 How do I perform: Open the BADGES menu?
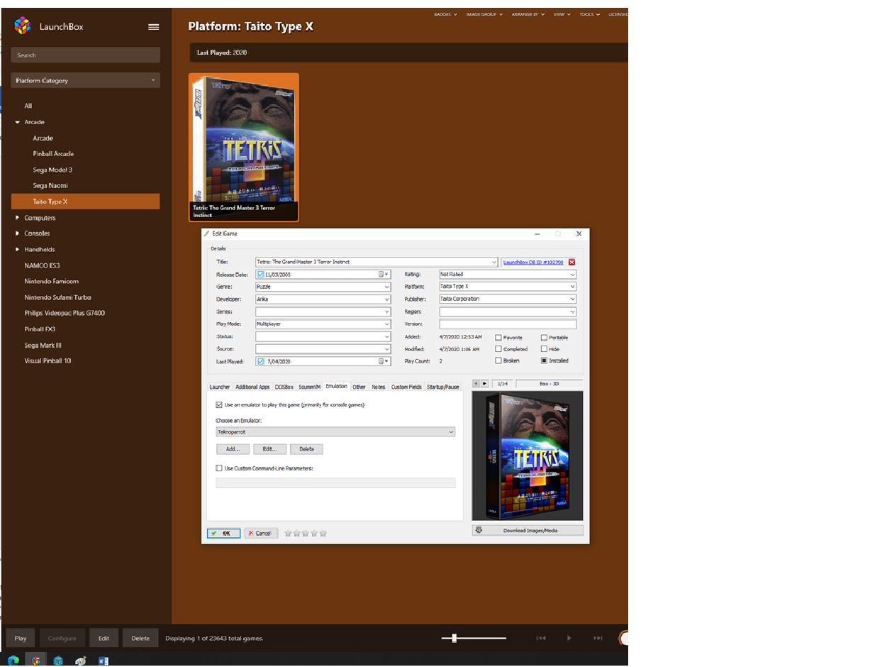445,14
